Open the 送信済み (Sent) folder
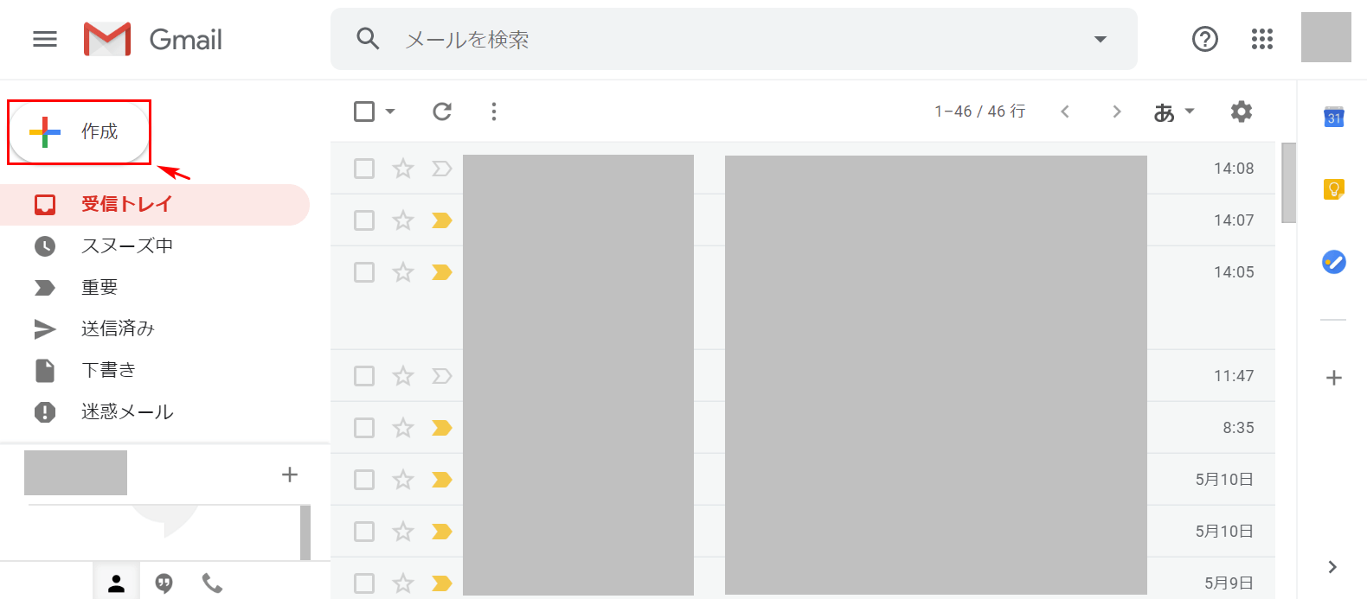1367x599 pixels. pyautogui.click(x=118, y=328)
